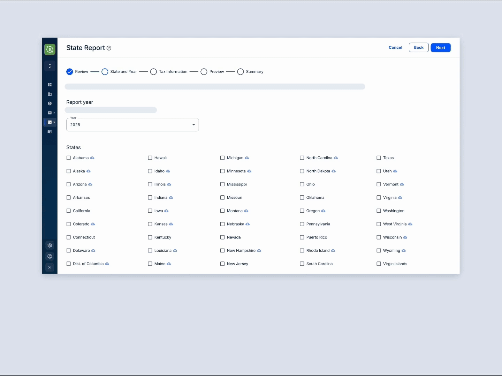The width and height of the screenshot is (502, 376).
Task: Open the dollar coin icon in sidebar
Action: (x=50, y=103)
